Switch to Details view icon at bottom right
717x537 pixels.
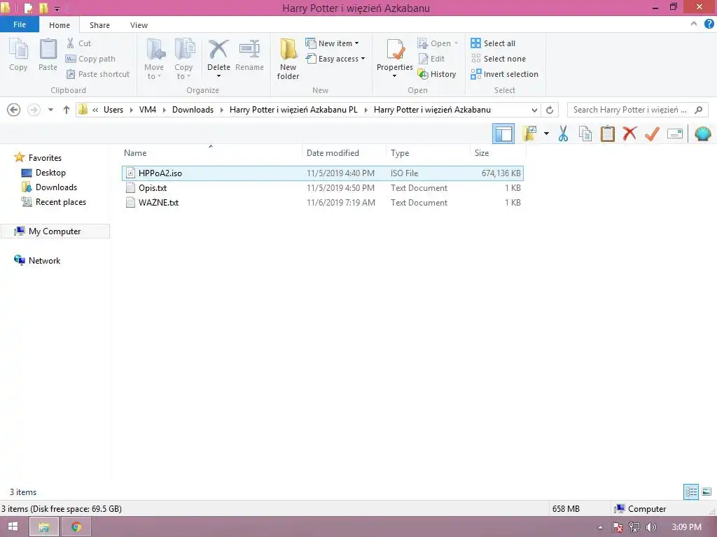(691, 492)
